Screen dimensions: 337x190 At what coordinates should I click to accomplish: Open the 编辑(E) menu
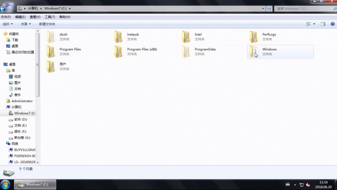coord(20,17)
